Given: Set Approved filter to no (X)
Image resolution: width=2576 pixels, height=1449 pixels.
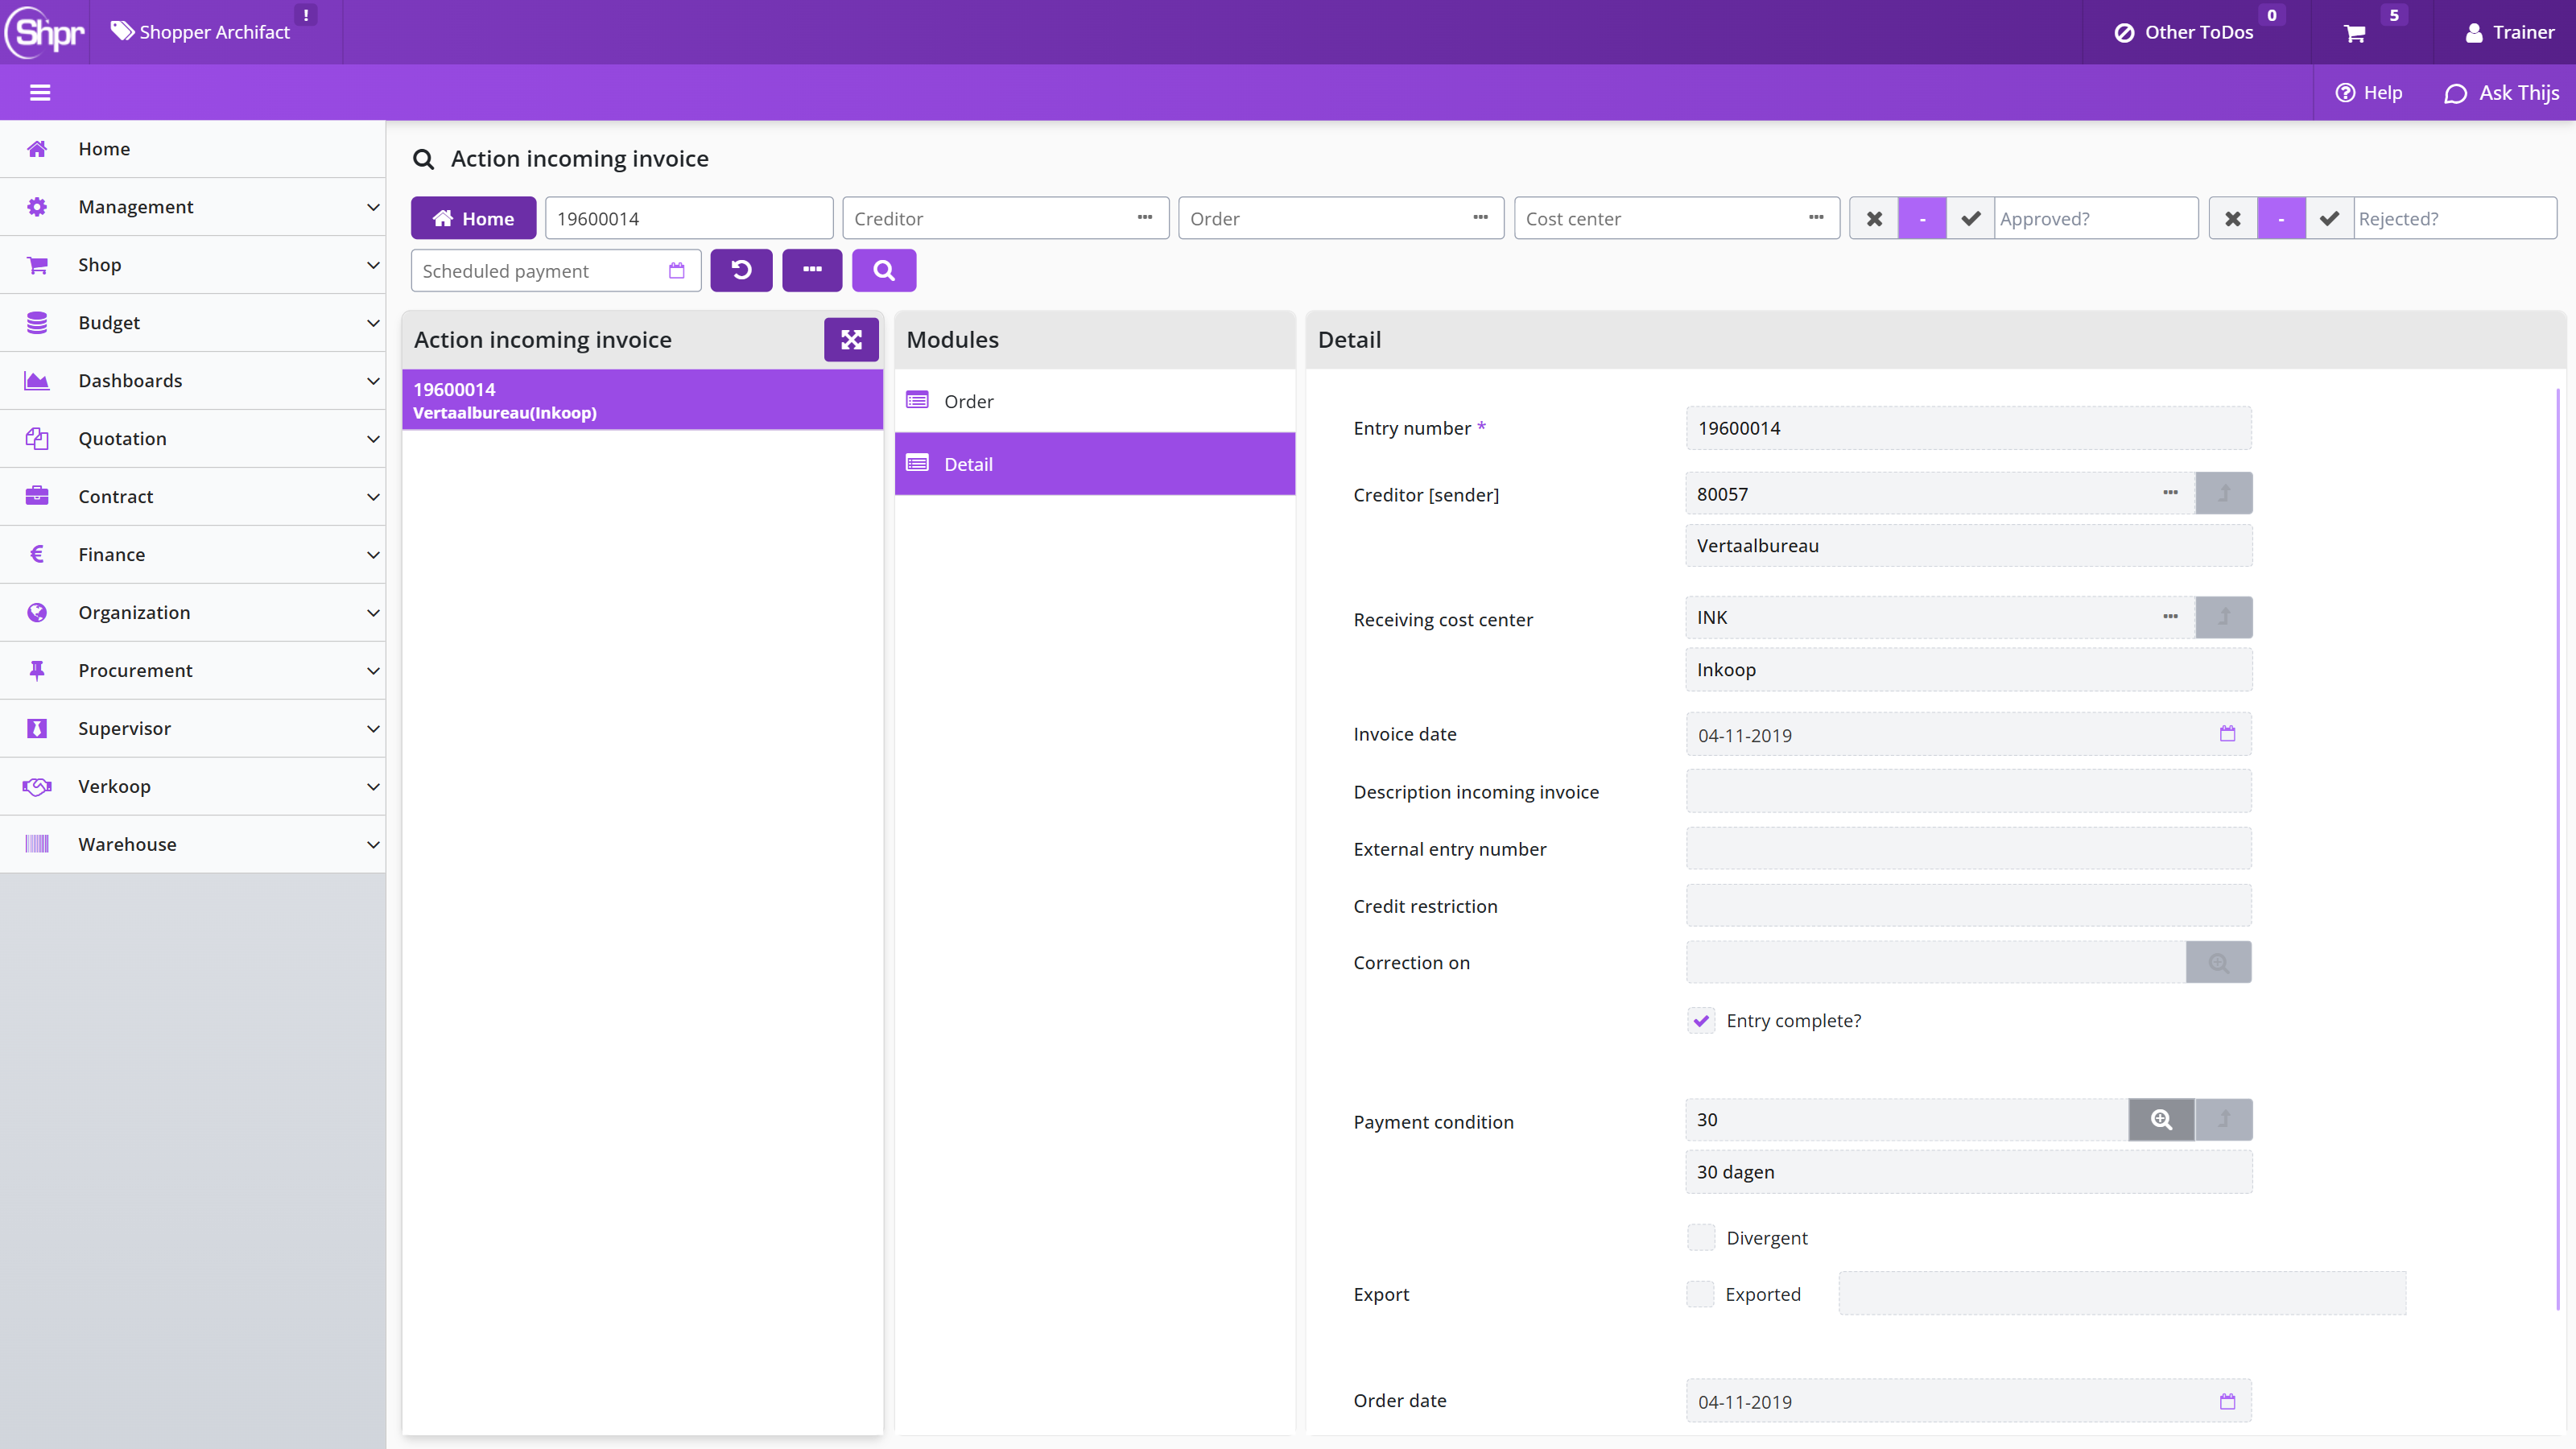Looking at the screenshot, I should point(1874,218).
